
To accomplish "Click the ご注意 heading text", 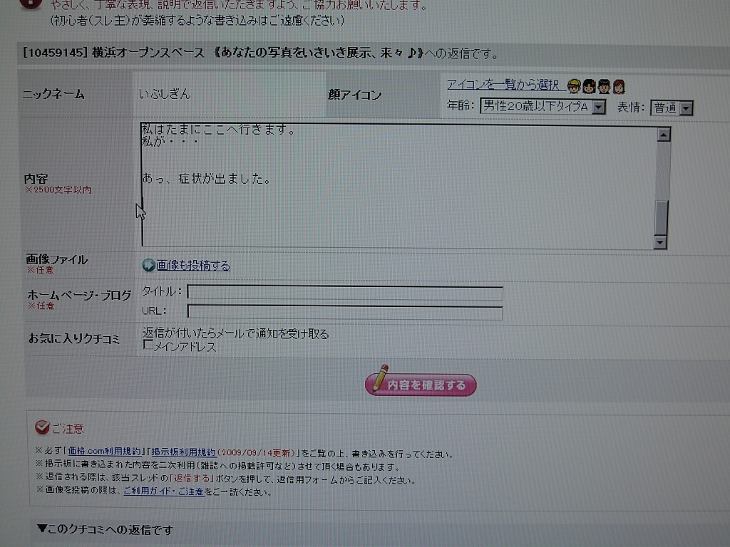I will (x=68, y=428).
